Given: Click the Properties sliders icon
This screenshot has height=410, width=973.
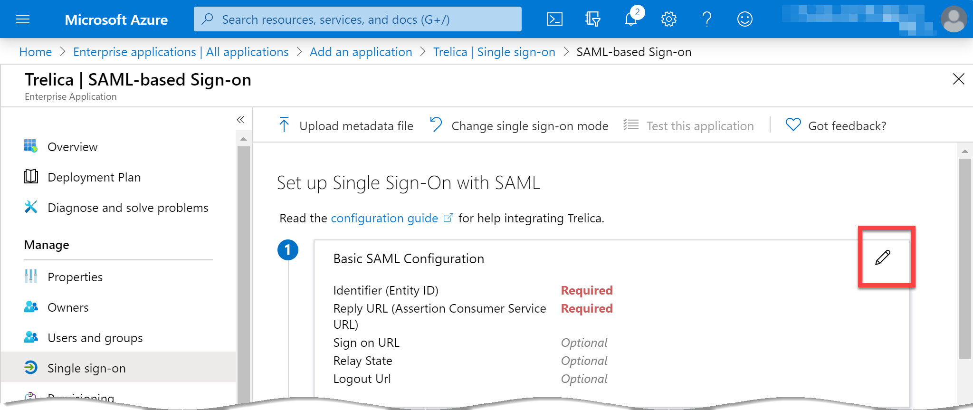Looking at the screenshot, I should point(31,276).
